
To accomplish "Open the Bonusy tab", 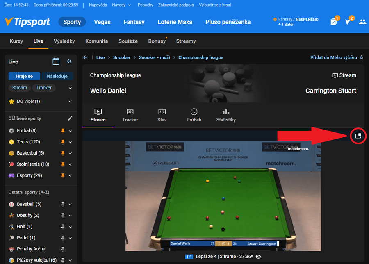I will tap(157, 41).
